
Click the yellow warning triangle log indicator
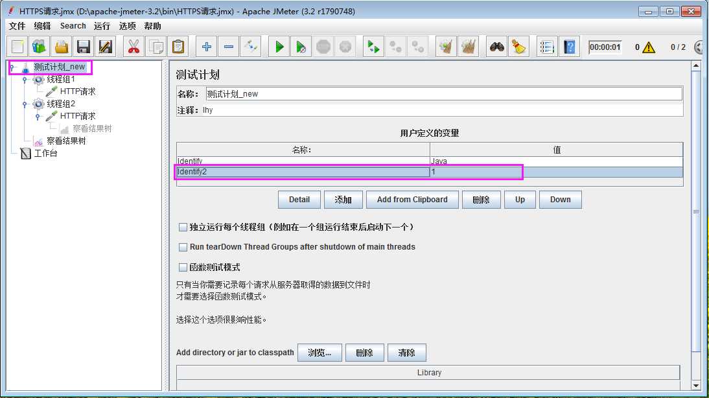(649, 47)
